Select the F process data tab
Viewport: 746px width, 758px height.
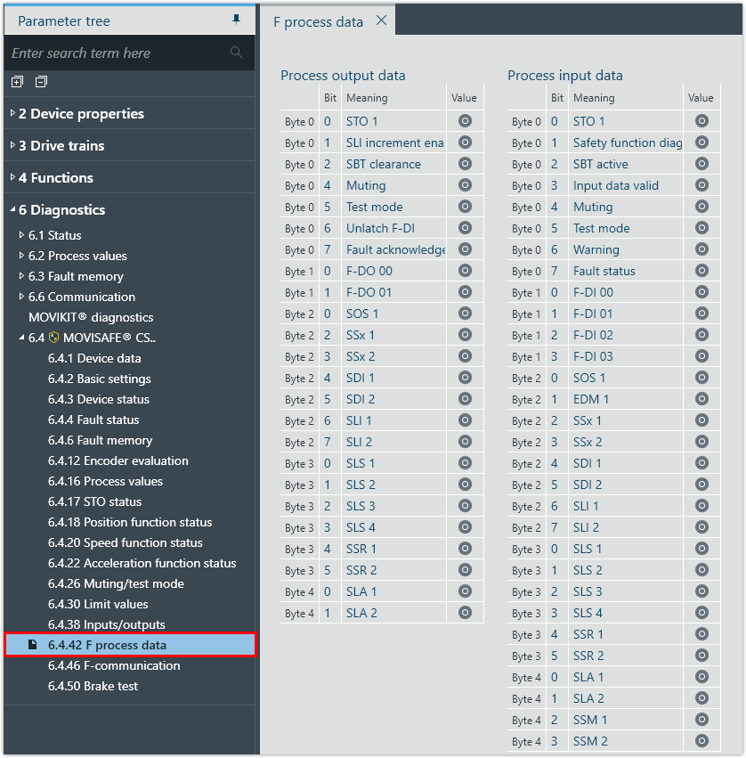318,21
